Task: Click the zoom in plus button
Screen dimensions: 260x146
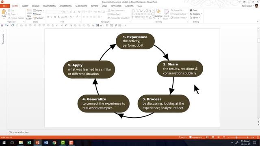Action: (x=247, y=137)
